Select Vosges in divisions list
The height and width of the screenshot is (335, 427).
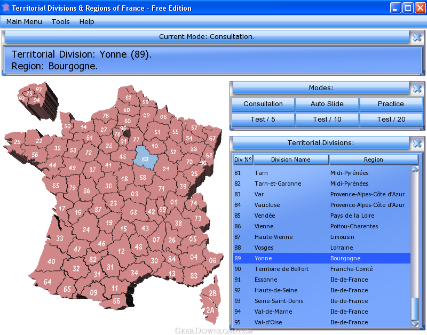322,248
